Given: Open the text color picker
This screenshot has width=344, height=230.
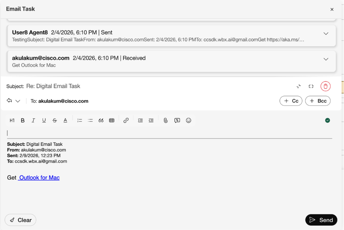Looking at the screenshot, I should 65,120.
